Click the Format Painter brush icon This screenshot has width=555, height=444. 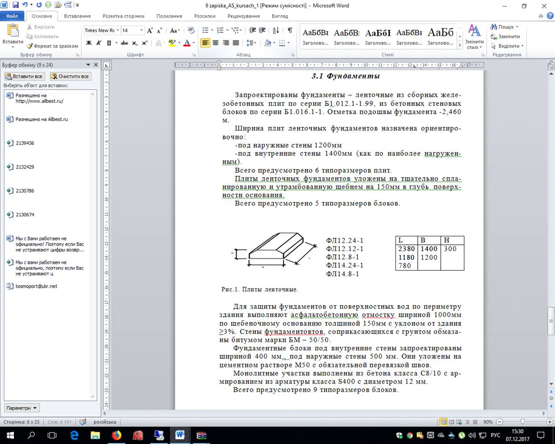(30, 46)
